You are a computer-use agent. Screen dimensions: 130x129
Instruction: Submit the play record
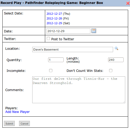[x=9, y=123]
